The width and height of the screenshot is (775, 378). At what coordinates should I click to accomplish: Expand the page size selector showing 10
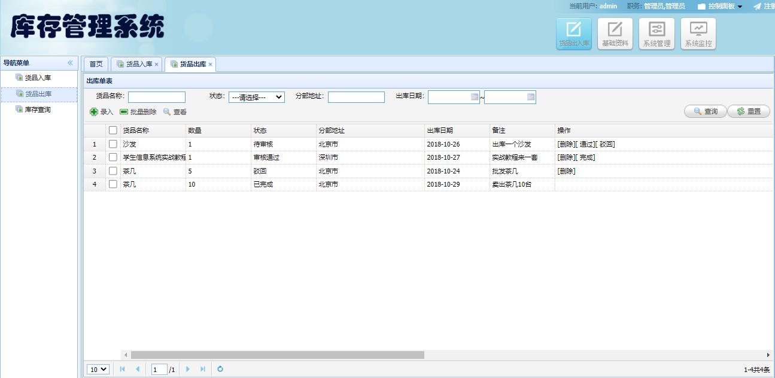[x=98, y=369]
